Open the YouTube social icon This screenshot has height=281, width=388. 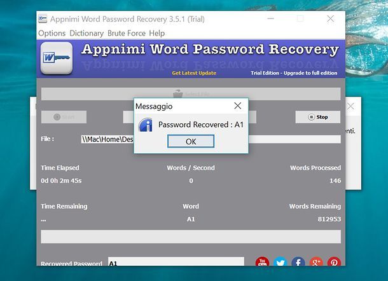(x=262, y=262)
